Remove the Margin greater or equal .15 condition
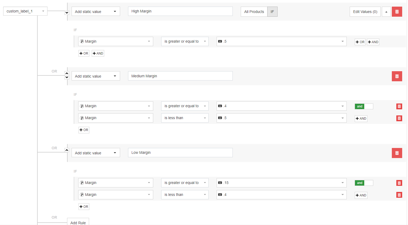The height and width of the screenshot is (225, 408). (399, 183)
